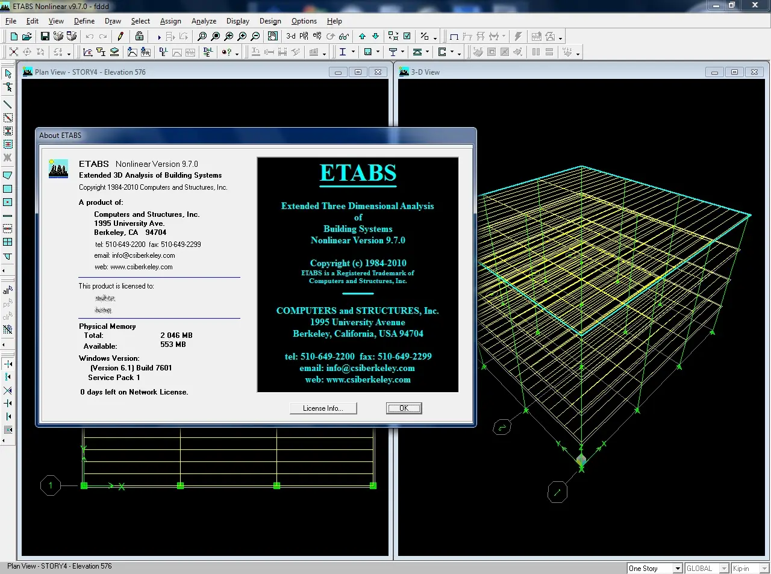Open the Design menu
This screenshot has height=574, width=771.
270,20
